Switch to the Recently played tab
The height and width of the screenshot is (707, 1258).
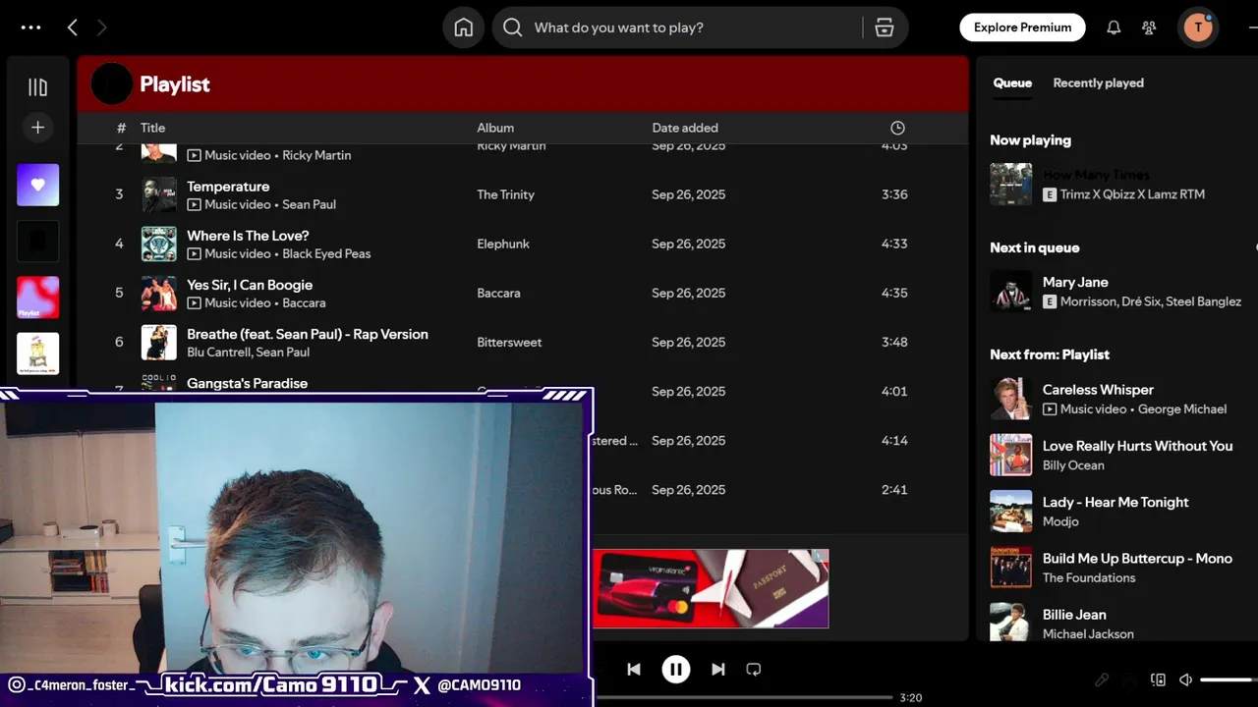pyautogui.click(x=1098, y=82)
